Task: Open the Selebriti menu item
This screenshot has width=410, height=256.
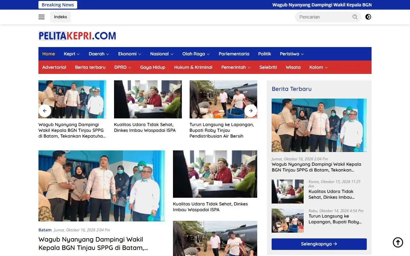Action: (268, 67)
